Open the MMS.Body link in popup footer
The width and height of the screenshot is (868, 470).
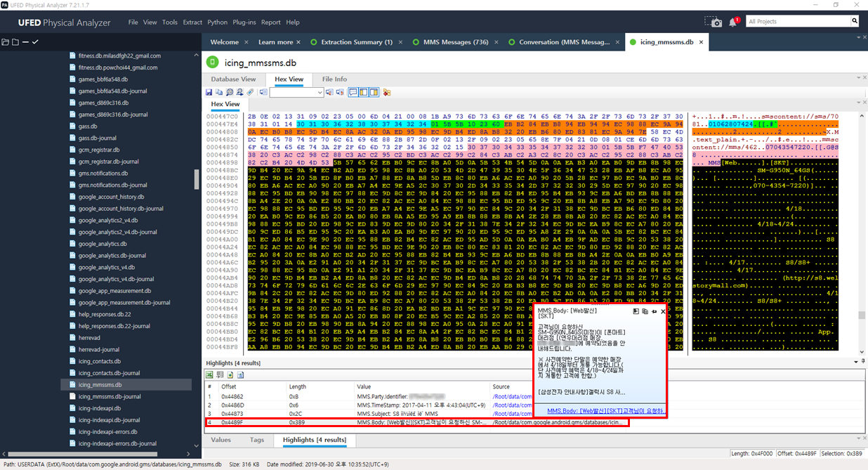[605, 411]
